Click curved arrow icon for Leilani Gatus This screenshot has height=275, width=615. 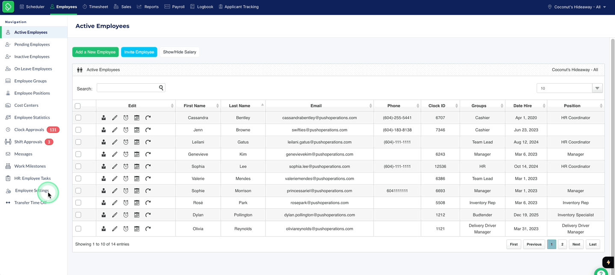point(148,142)
